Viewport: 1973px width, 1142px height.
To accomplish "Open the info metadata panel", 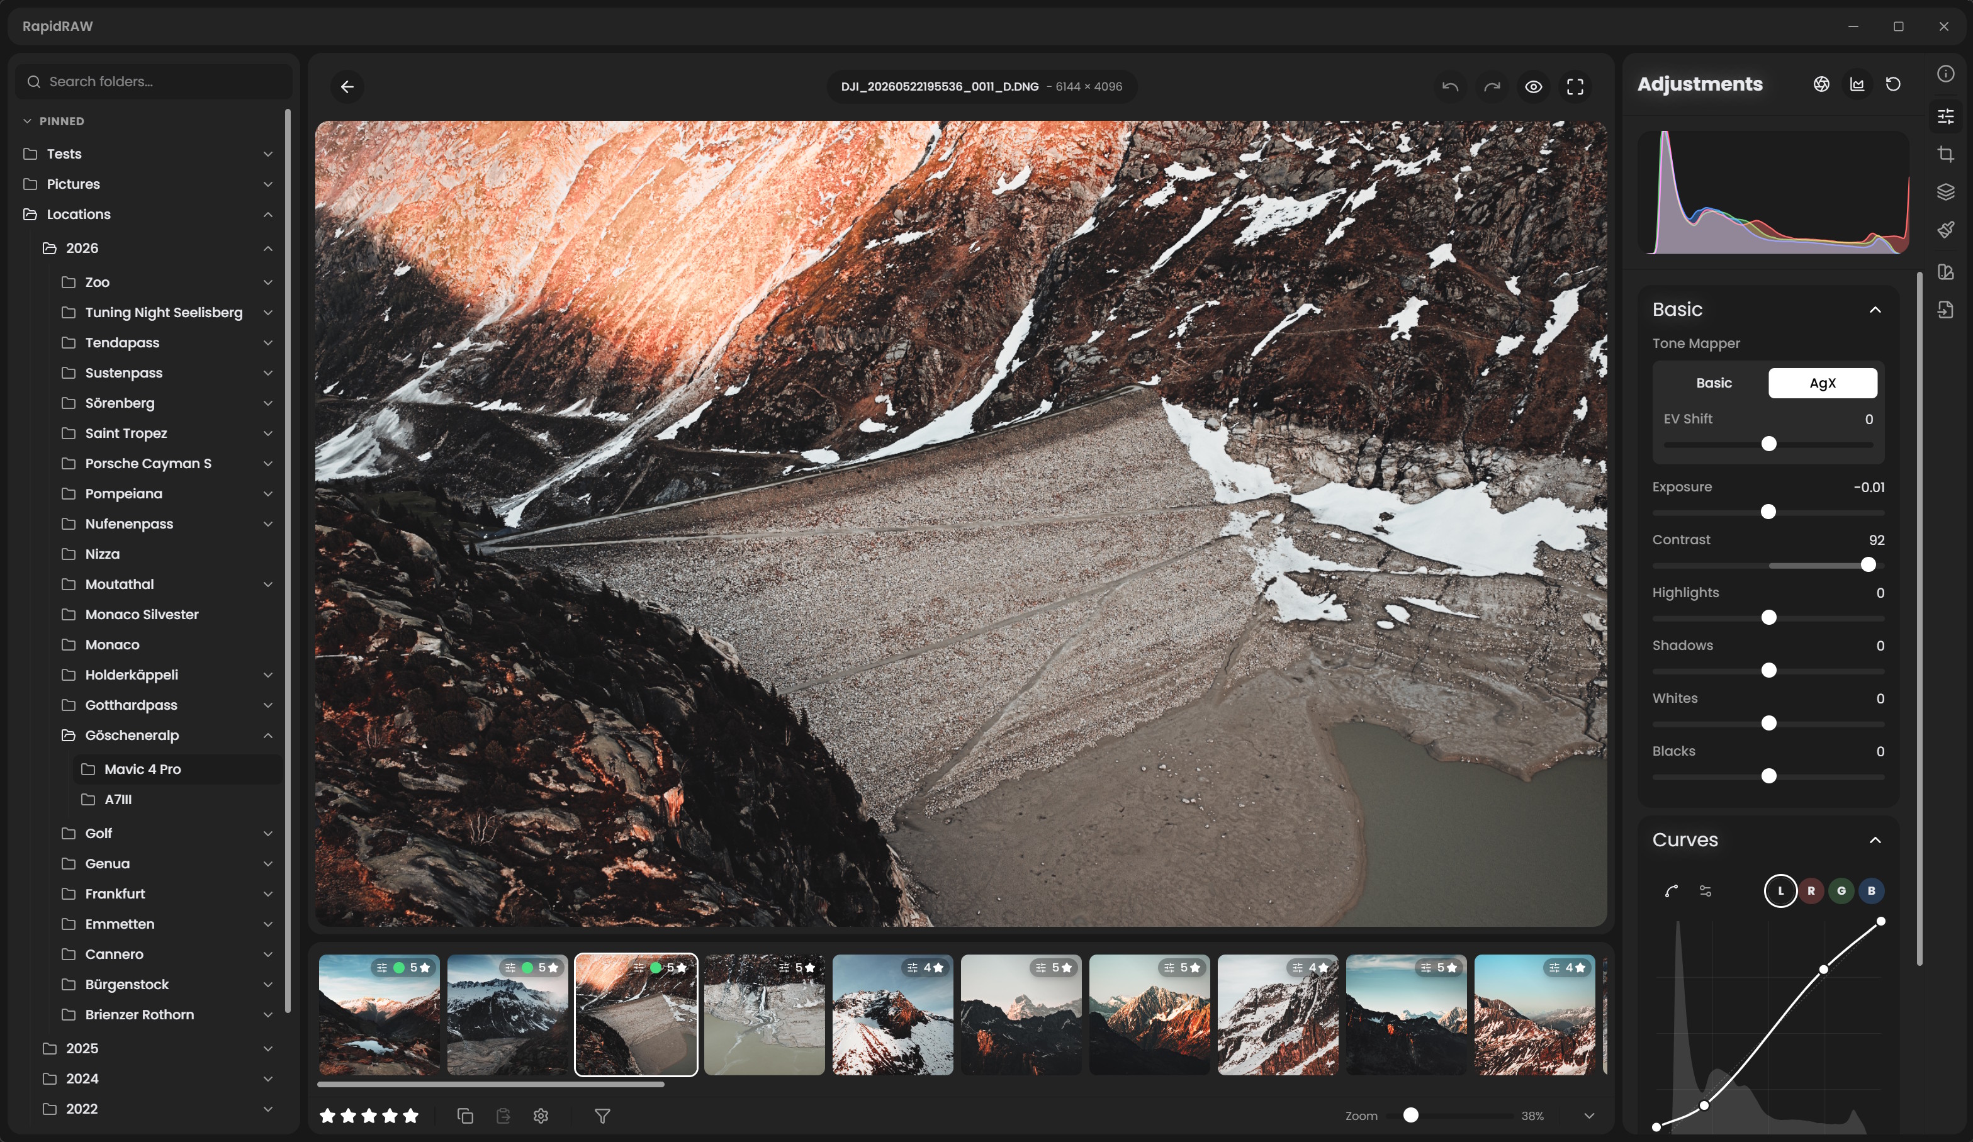I will tap(1945, 74).
